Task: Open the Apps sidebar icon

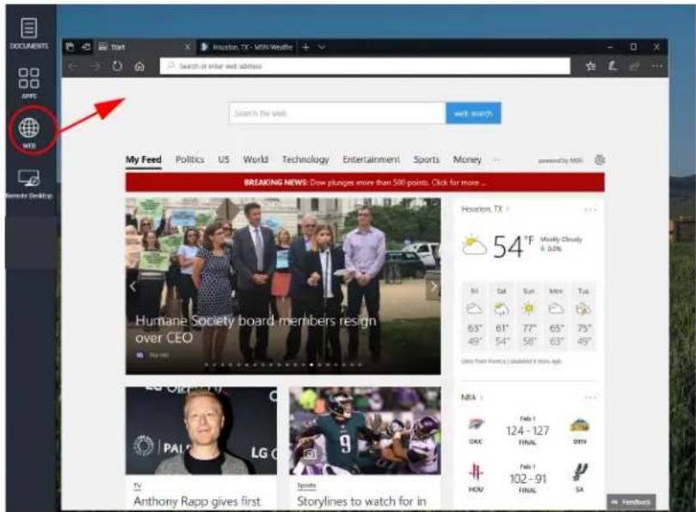Action: tap(29, 83)
